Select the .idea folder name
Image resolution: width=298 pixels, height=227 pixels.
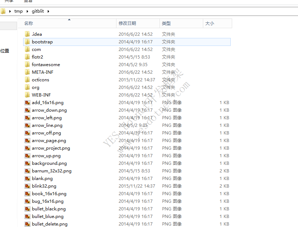pyautogui.click(x=37, y=34)
